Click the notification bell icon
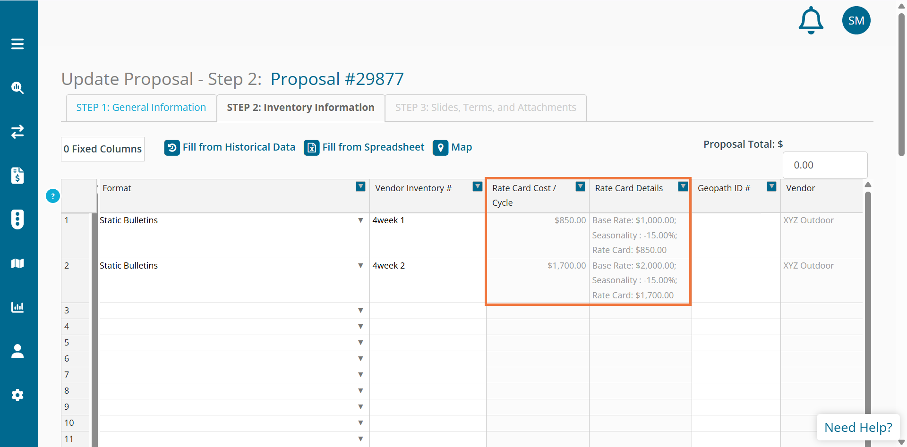The height and width of the screenshot is (447, 907). (811, 20)
